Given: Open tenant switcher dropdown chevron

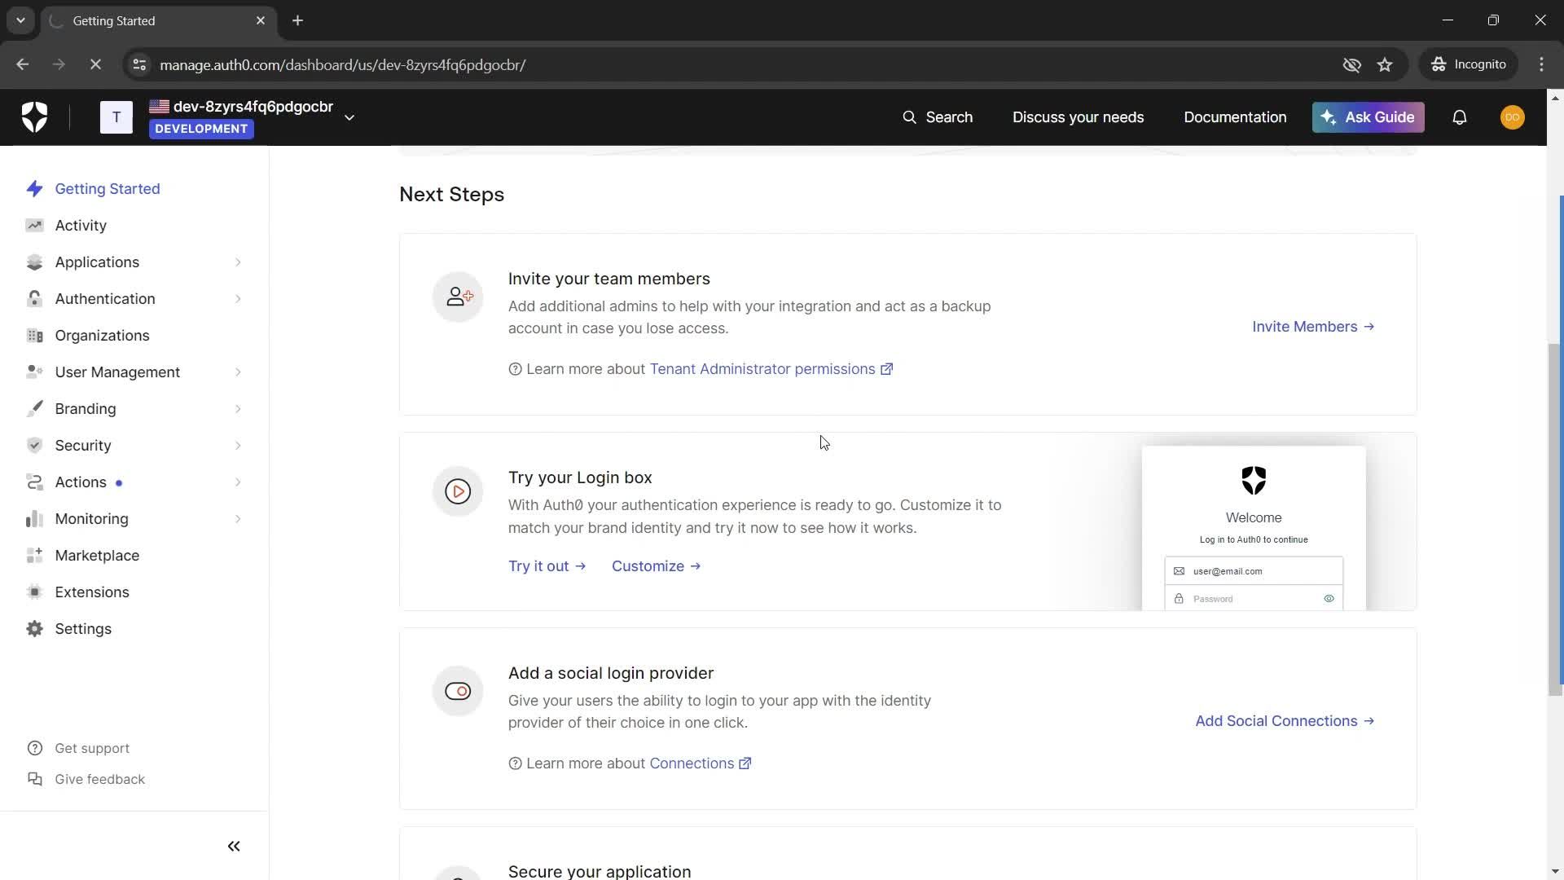Looking at the screenshot, I should pyautogui.click(x=349, y=118).
